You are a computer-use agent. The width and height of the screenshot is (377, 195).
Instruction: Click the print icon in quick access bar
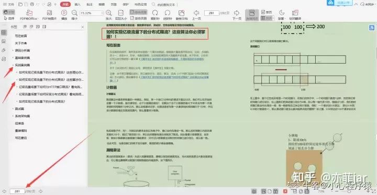[31, 4]
